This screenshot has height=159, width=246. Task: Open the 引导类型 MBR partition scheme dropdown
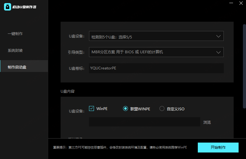pyautogui.click(x=156, y=52)
